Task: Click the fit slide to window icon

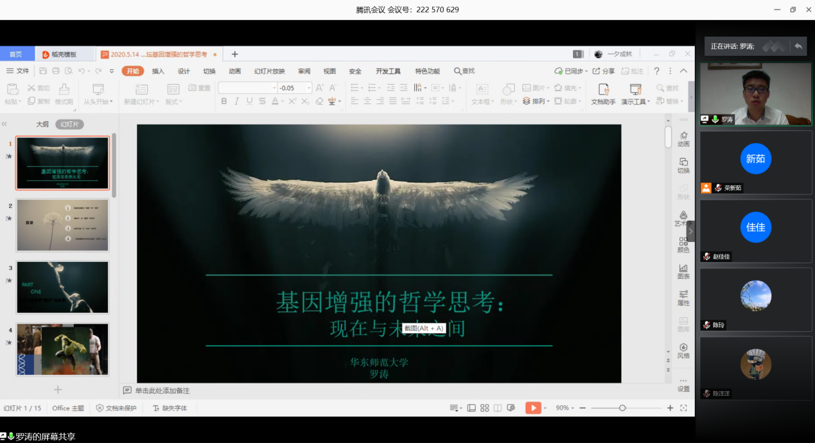Action: pos(683,408)
